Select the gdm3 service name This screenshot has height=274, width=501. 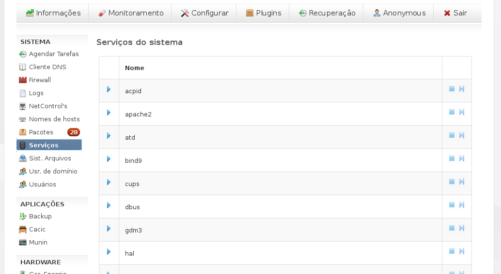133,231
